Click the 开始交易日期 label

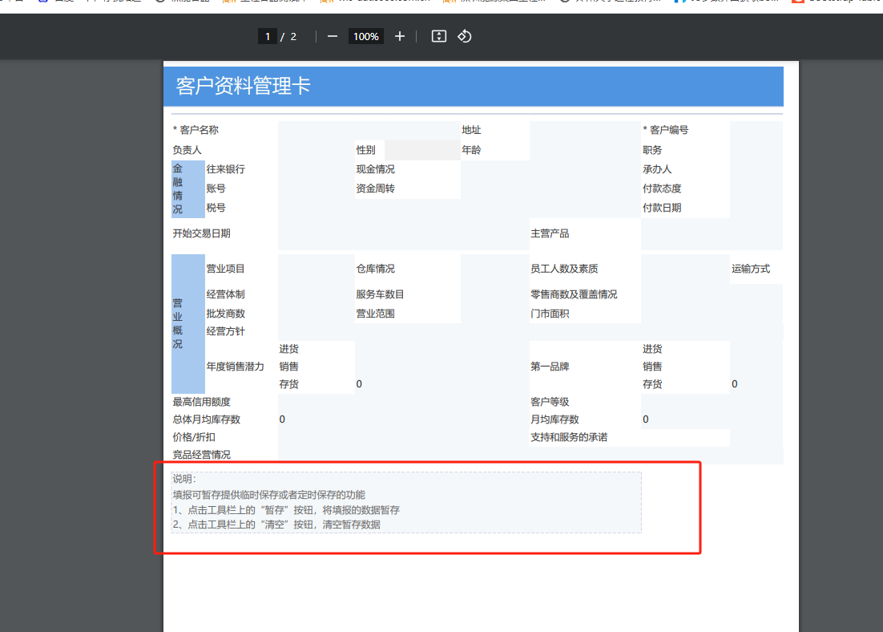201,233
